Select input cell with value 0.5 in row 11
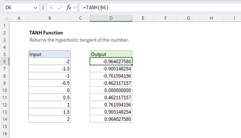 click(x=50, y=98)
